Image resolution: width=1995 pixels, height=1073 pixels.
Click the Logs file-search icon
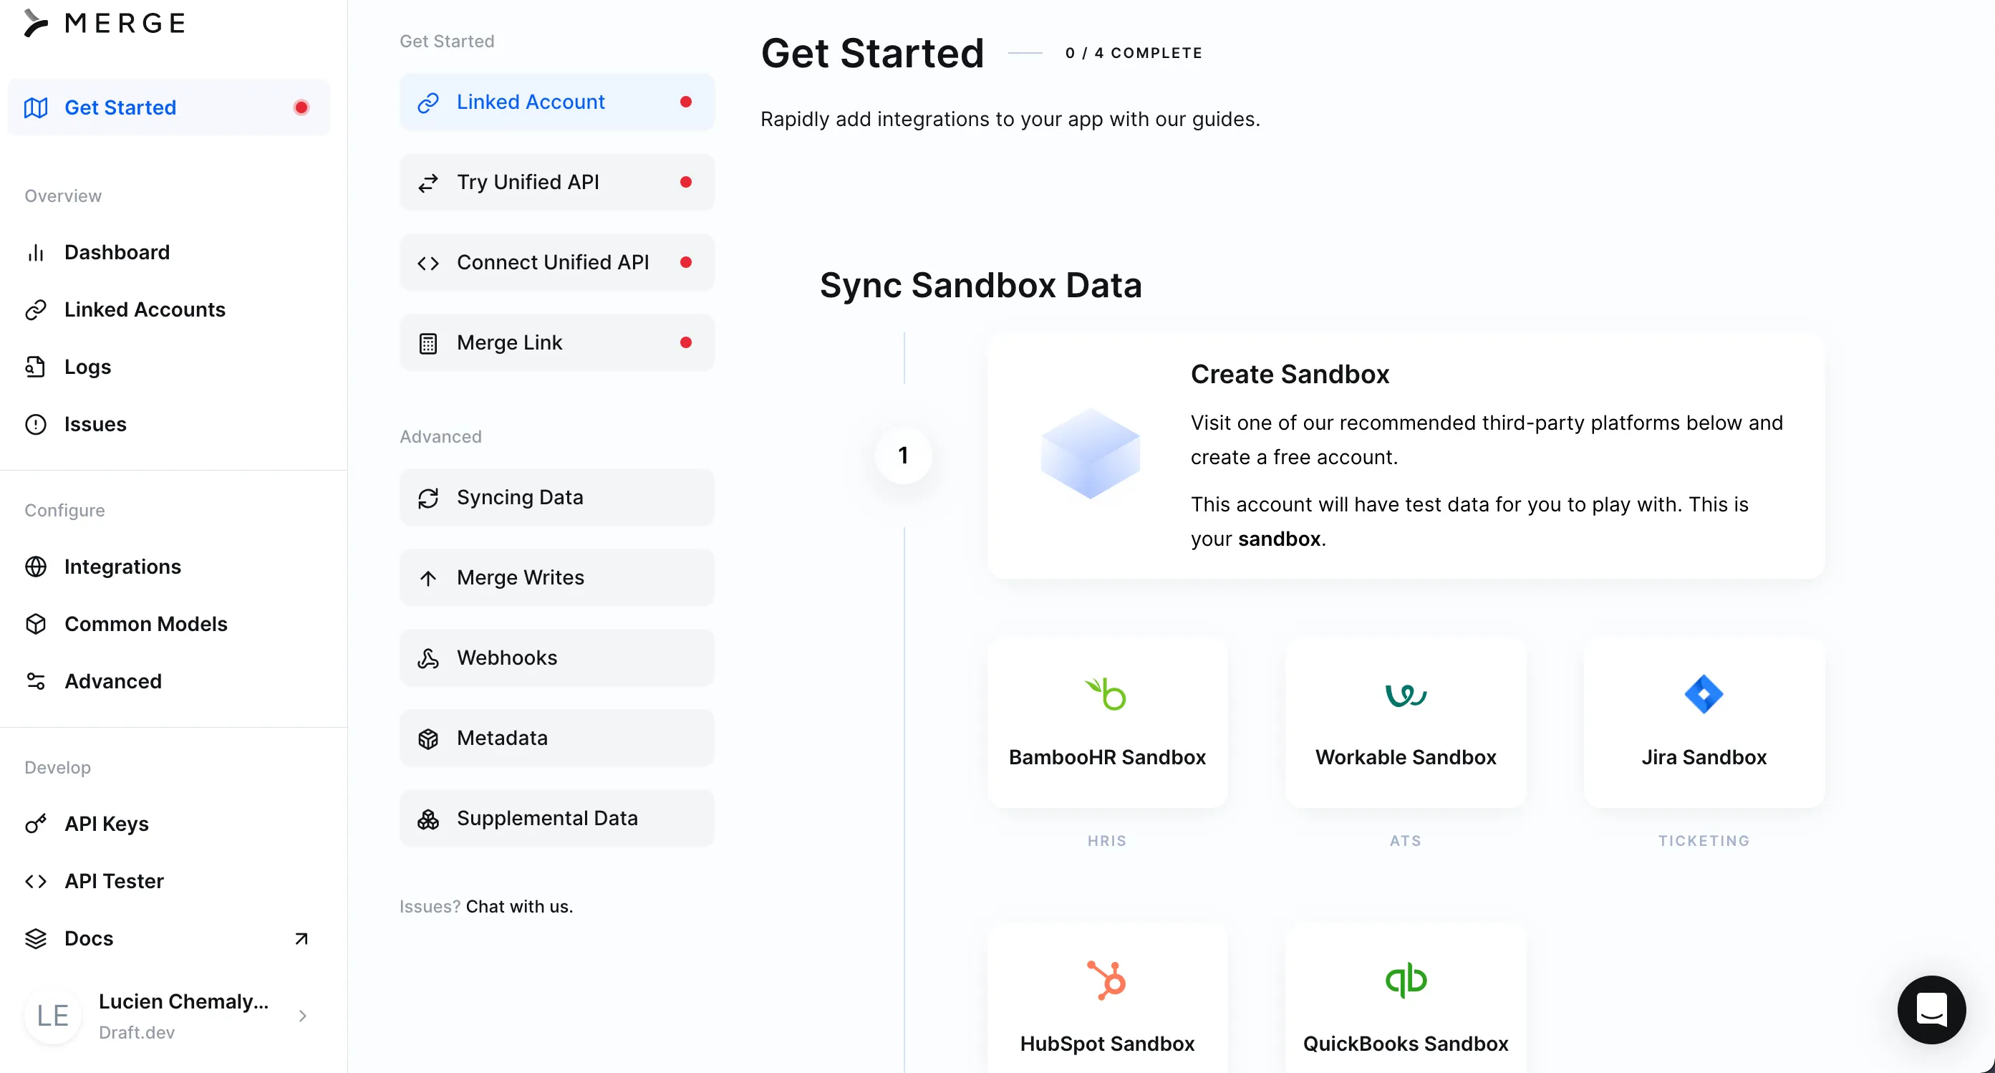click(36, 367)
